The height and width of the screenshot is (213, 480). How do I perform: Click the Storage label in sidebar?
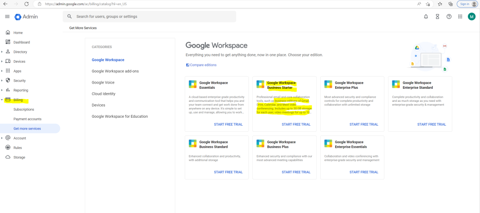(19, 157)
